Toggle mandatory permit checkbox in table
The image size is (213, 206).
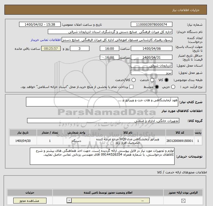tap(183, 201)
